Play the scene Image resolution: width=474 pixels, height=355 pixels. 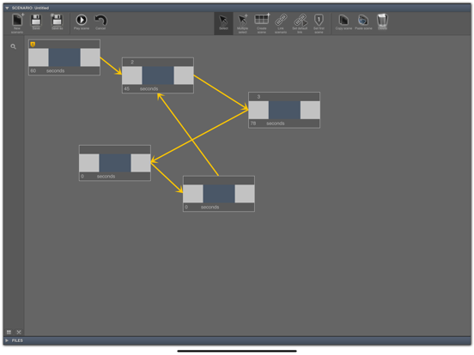click(x=82, y=21)
